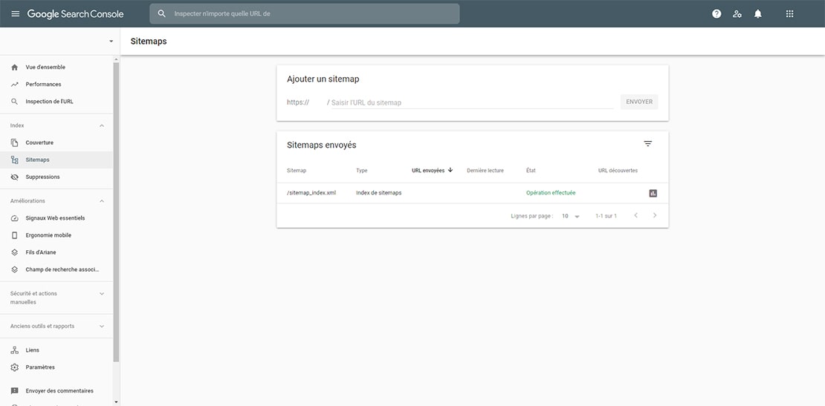Screen dimensions: 825x406
Task: Collapse the Améliorations section
Action: pos(102,200)
